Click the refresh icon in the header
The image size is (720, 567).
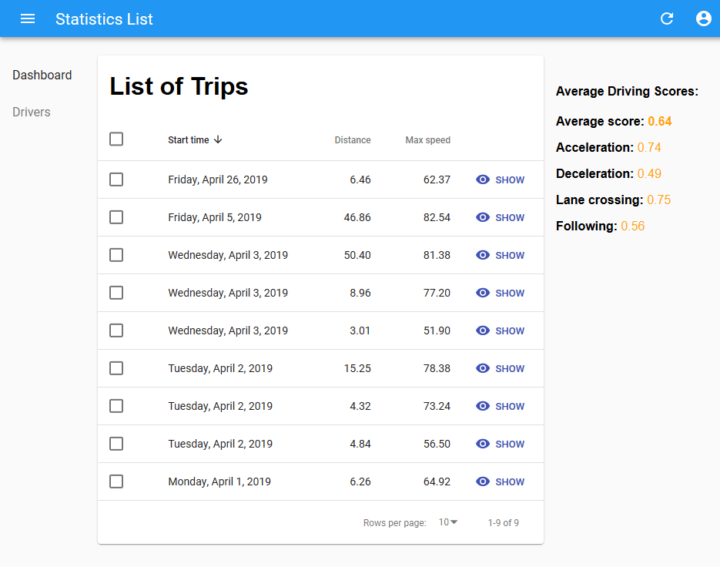[x=667, y=18]
